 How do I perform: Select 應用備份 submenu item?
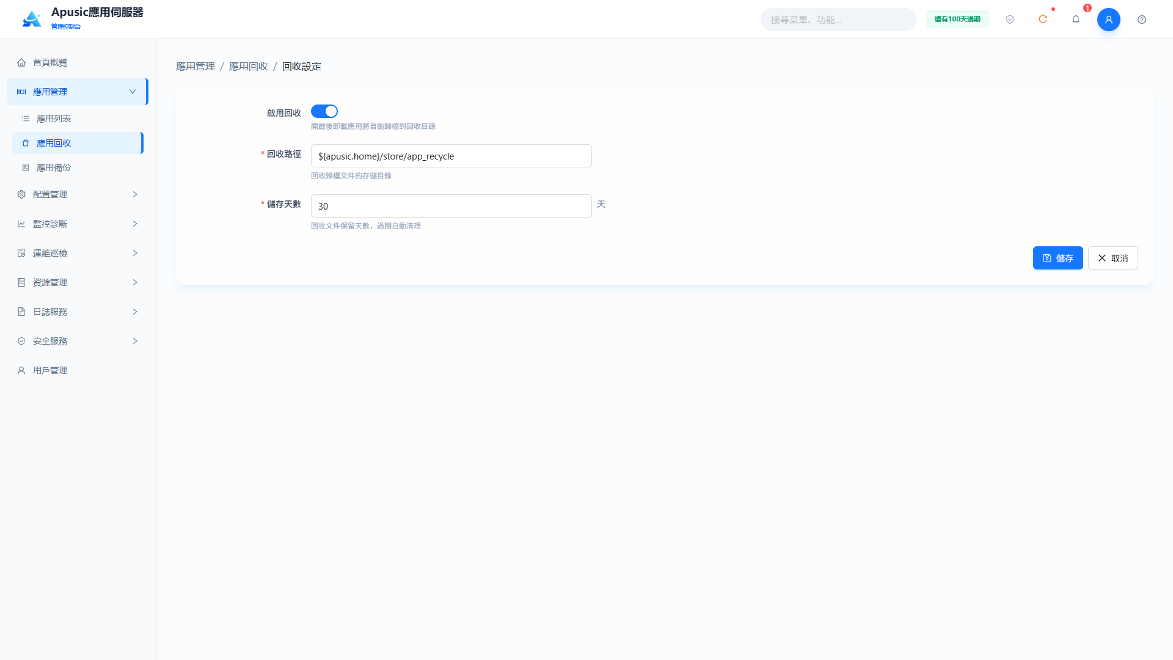(x=78, y=167)
